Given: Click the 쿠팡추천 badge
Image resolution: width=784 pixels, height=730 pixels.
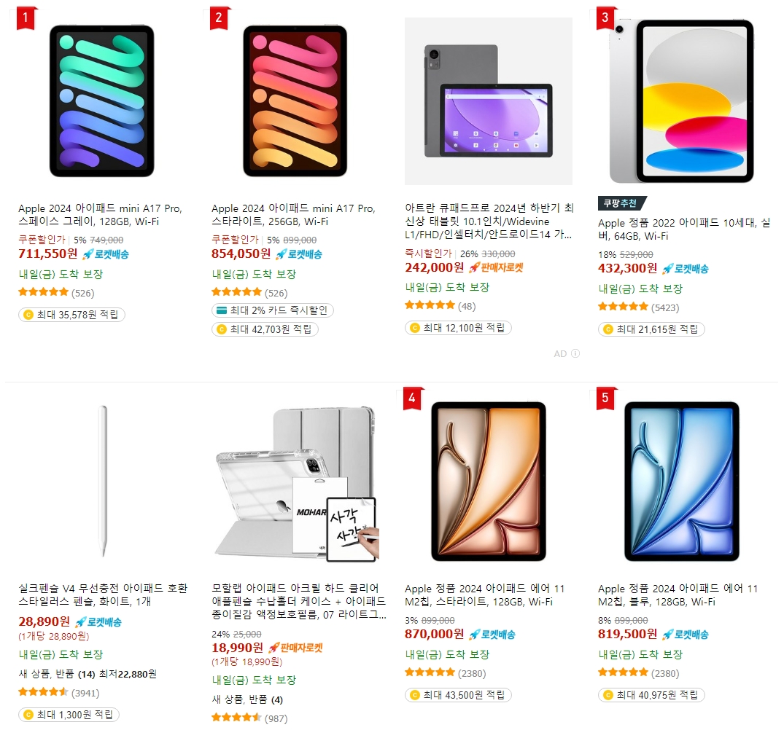Looking at the screenshot, I should click(x=622, y=203).
